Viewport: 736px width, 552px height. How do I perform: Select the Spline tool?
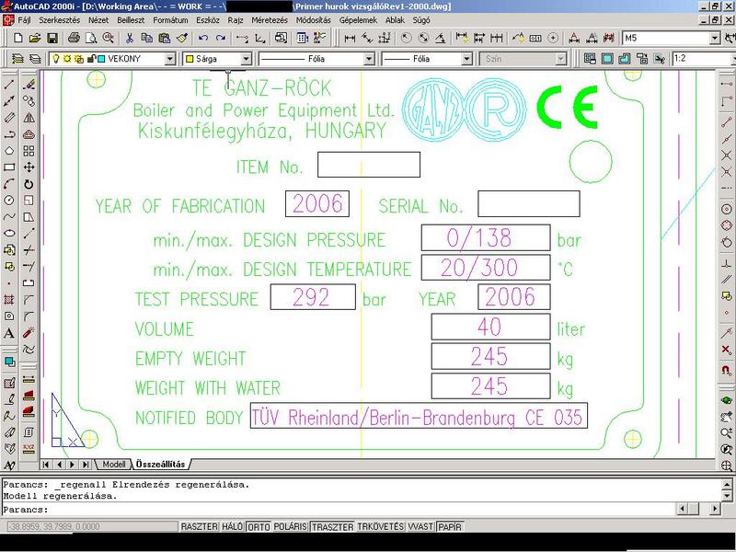click(9, 217)
